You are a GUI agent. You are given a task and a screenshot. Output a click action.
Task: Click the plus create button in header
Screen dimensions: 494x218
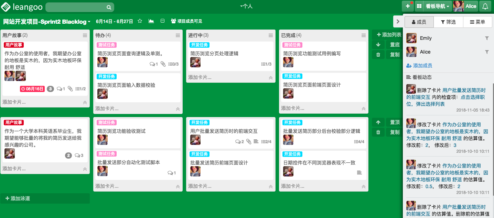pyautogui.click(x=408, y=6)
